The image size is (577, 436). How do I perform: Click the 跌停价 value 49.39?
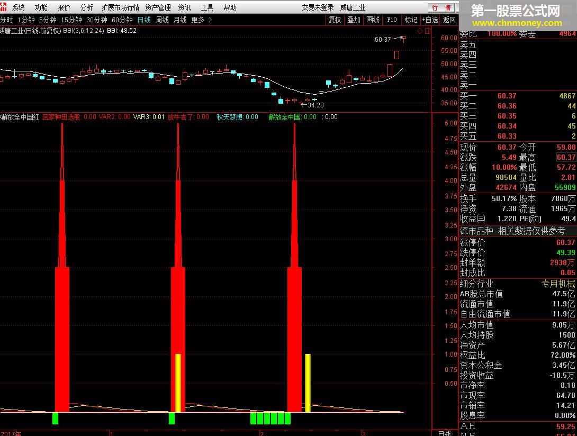click(565, 252)
